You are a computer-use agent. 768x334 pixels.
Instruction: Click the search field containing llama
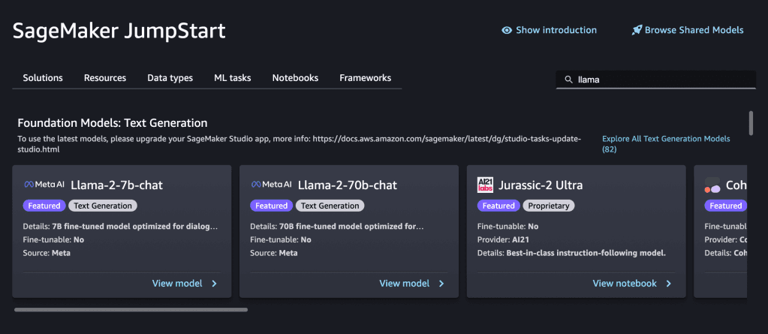(x=656, y=80)
